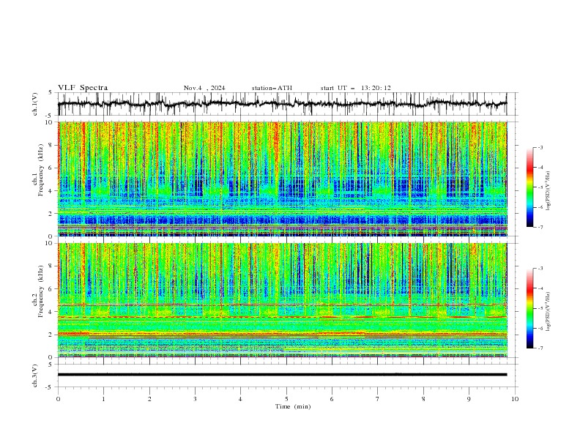Click the upper color bar's log(PSD) label
Screen dimensions: 580x448
tap(548, 191)
